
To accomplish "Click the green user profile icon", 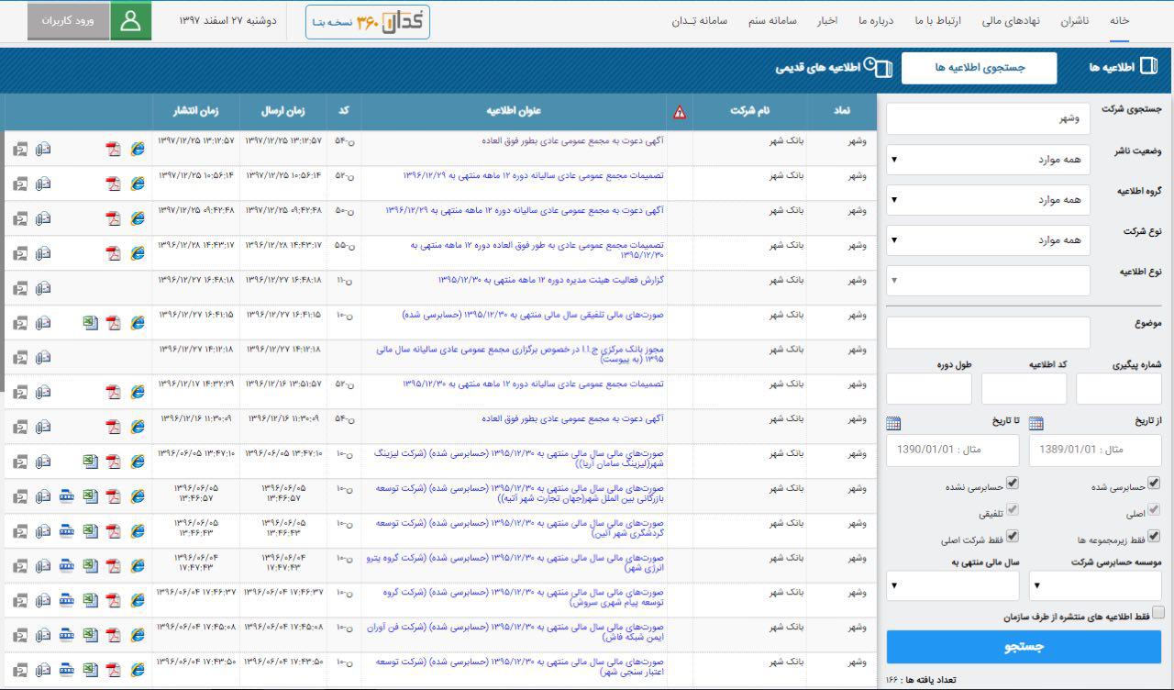I will pyautogui.click(x=131, y=21).
